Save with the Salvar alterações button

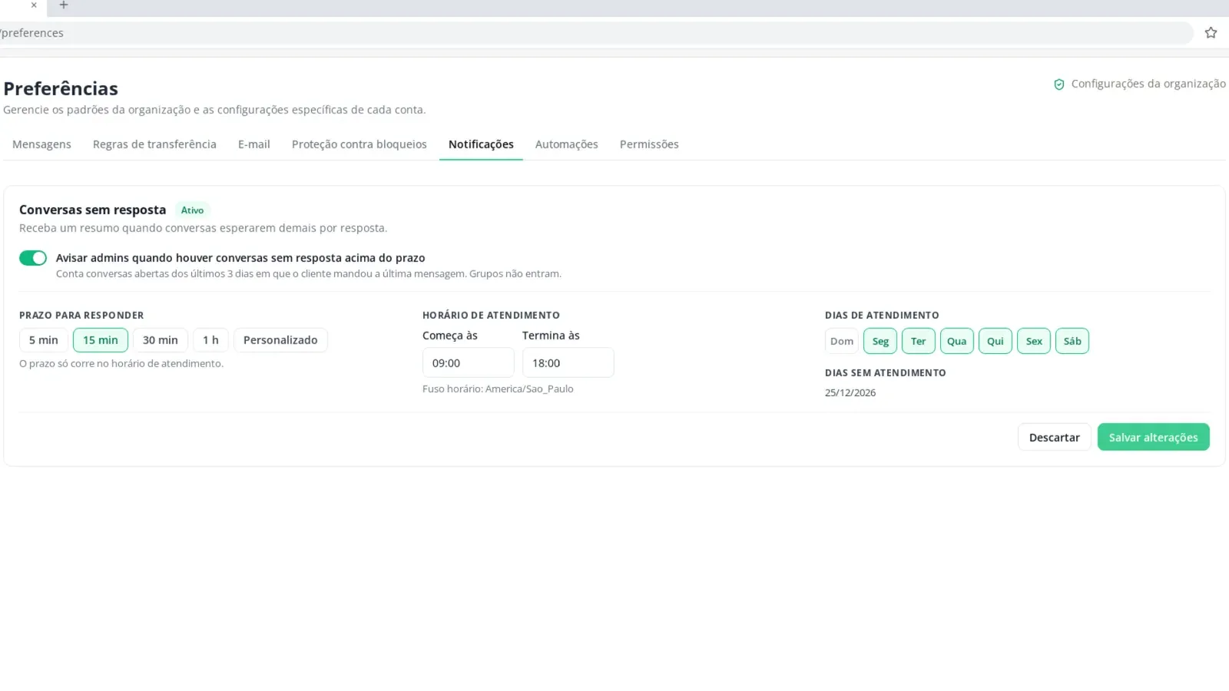click(x=1154, y=437)
